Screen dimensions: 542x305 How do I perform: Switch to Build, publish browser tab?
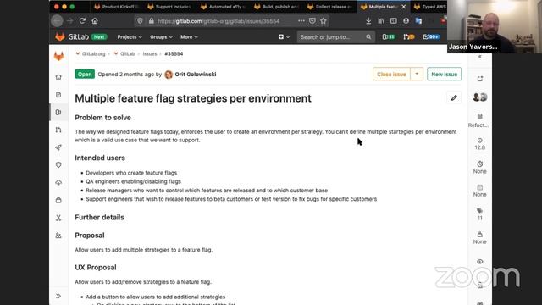coord(277,7)
